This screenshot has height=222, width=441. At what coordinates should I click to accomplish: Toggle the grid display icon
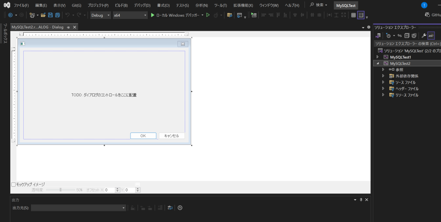(354, 15)
